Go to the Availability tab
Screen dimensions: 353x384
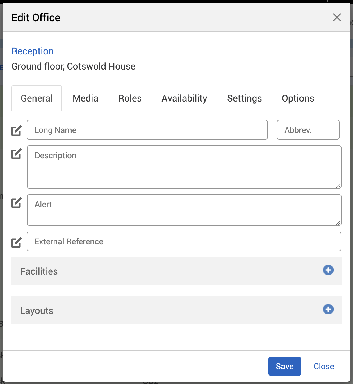[184, 98]
